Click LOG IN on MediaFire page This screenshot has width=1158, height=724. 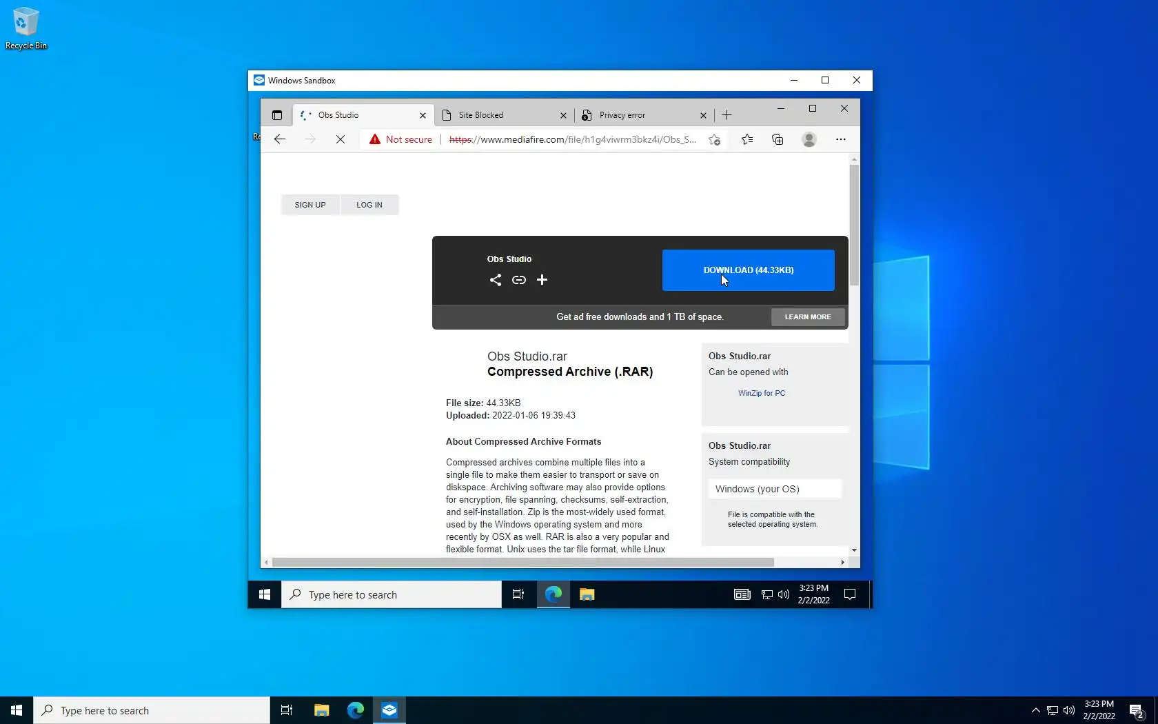pos(369,205)
